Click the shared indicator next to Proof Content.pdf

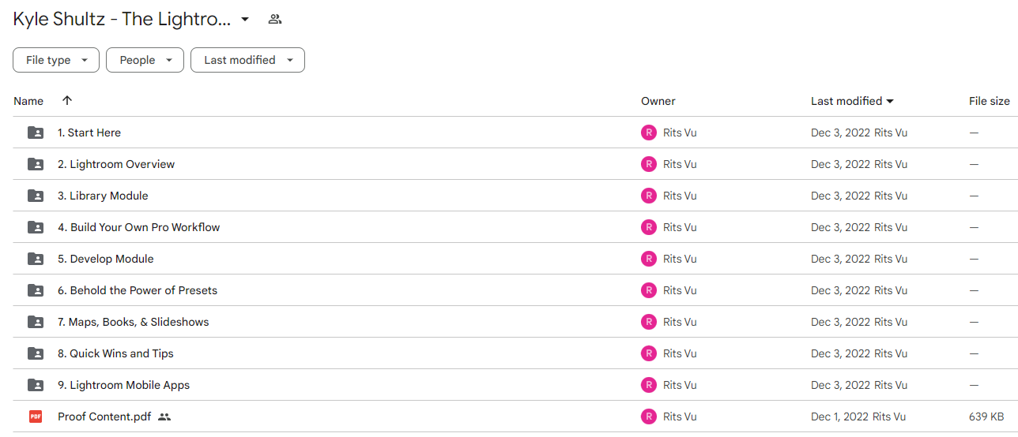click(164, 416)
